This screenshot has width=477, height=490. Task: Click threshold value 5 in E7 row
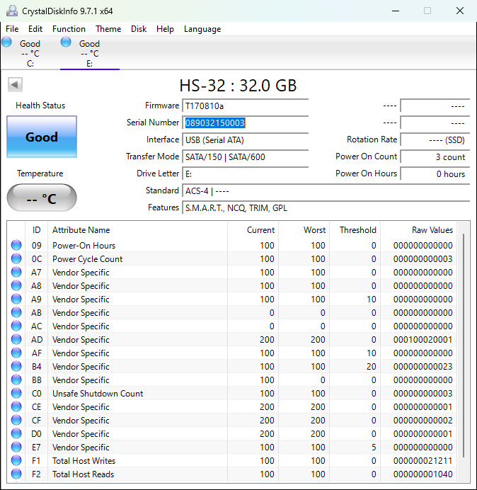(374, 447)
